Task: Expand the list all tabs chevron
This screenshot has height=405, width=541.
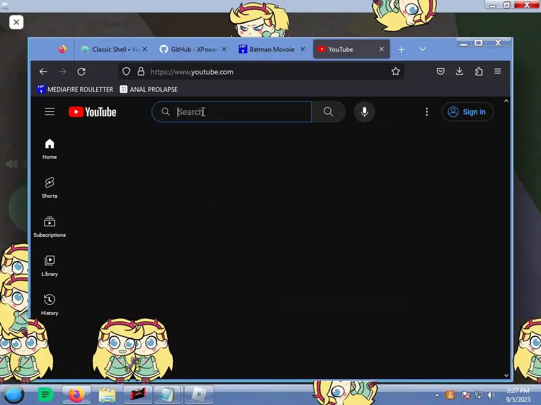Action: (x=423, y=49)
